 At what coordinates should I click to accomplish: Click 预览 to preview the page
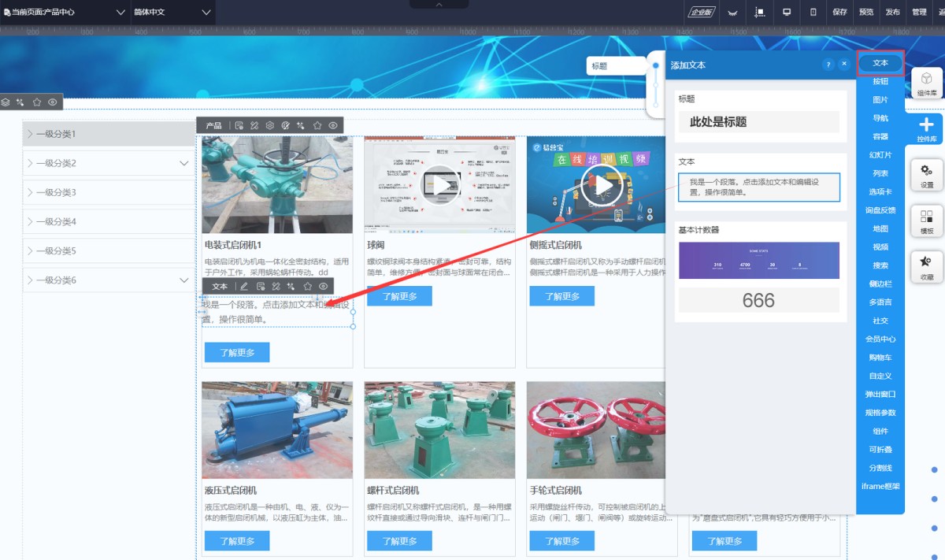tap(866, 13)
